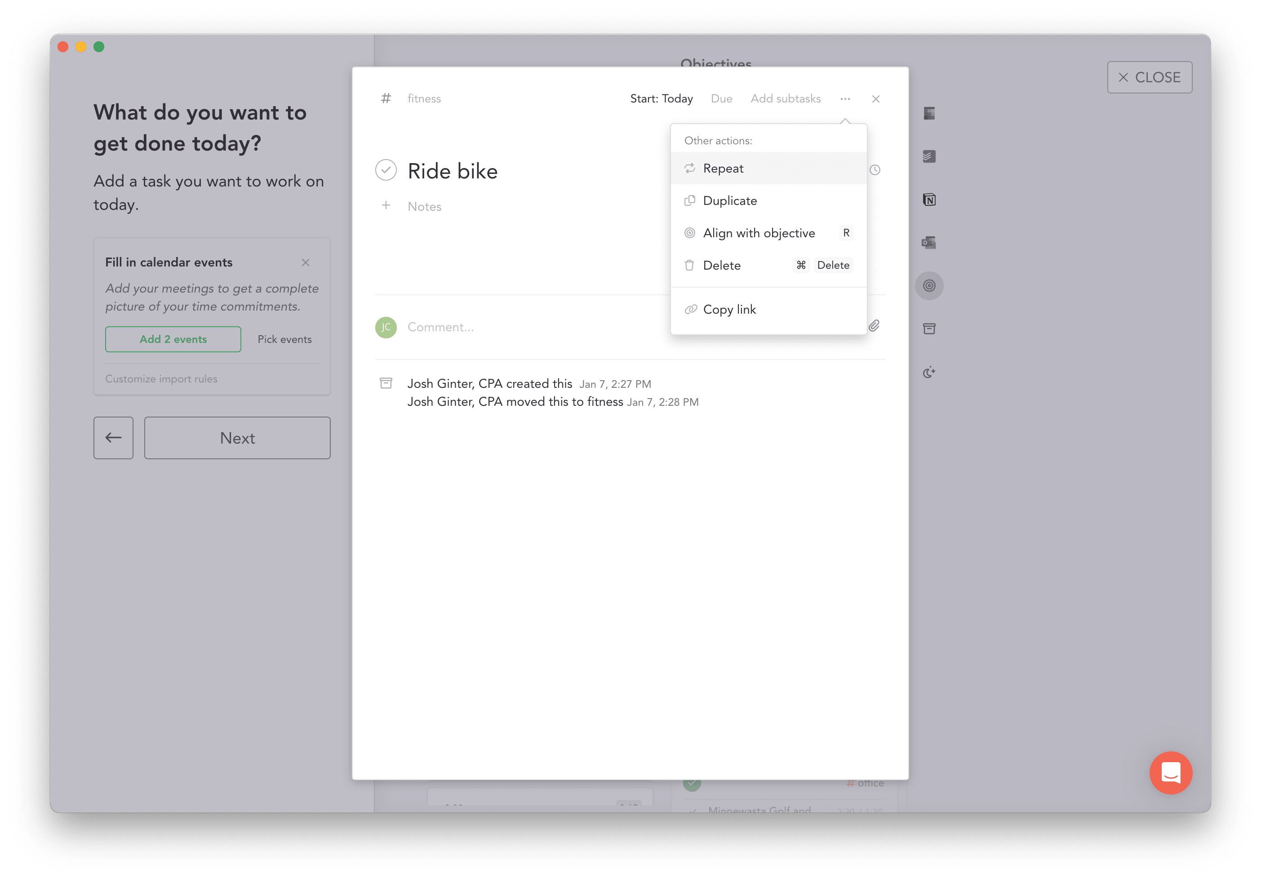
Task: Open the three-dot more actions menu
Action: (x=845, y=99)
